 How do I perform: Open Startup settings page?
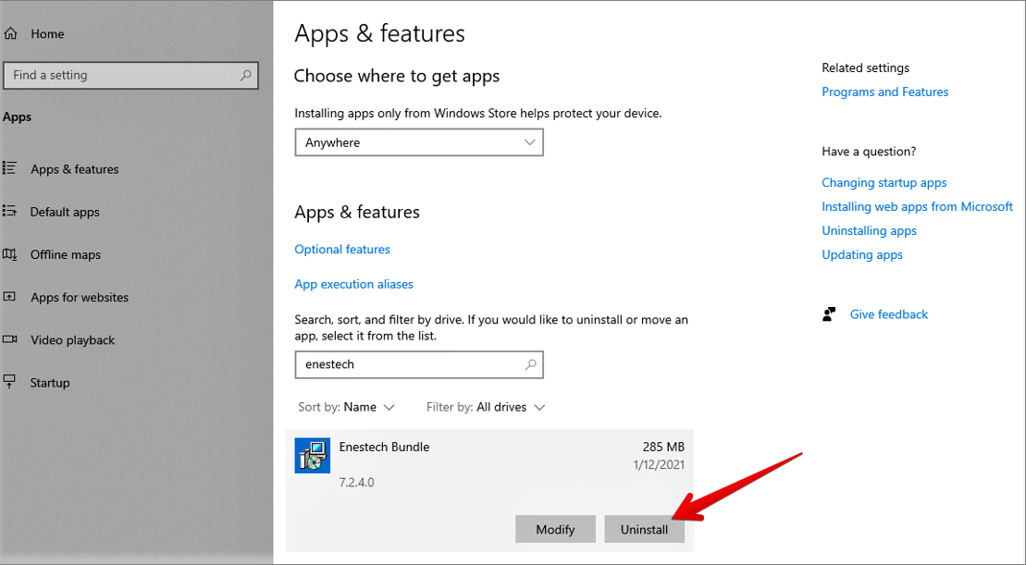50,383
